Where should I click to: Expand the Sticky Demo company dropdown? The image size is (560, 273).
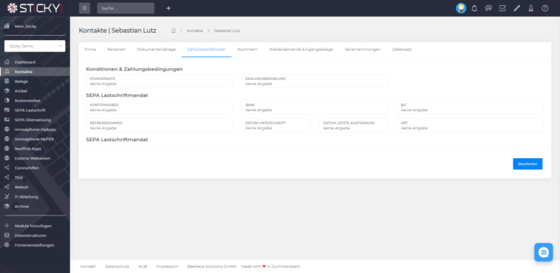point(35,46)
